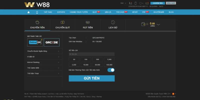Click the Chuyển Quỹ fund transfer icon
200x100 pixels.
[x=62, y=22]
